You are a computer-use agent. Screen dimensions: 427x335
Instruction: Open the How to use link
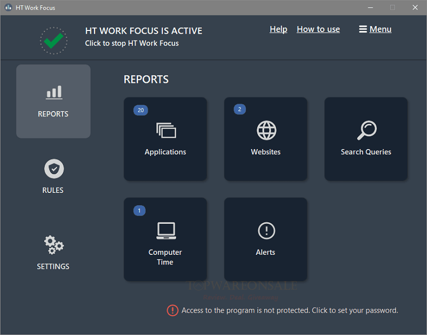coord(318,29)
